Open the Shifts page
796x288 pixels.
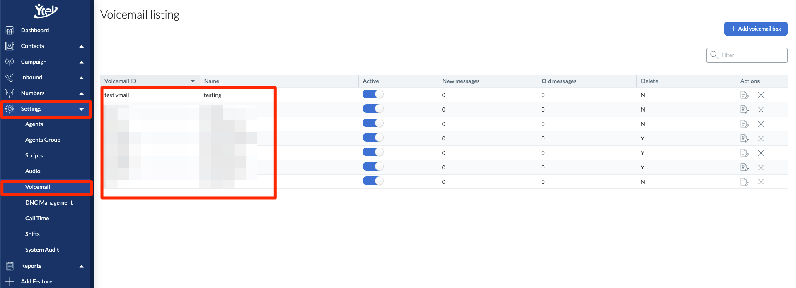32,234
